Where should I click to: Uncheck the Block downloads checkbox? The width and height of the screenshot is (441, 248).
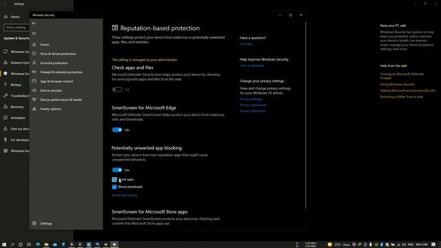click(x=114, y=187)
